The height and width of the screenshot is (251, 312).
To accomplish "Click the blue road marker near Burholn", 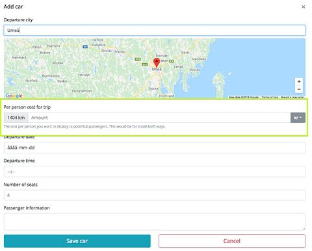I will coord(85,47).
